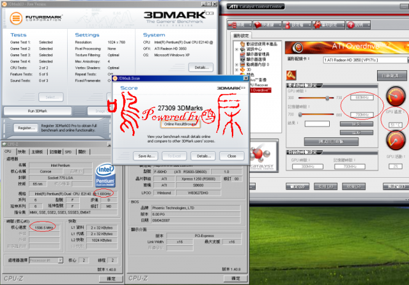Open Hotkeys toolbar button with red diamond
The height and width of the screenshot is (285, 409).
tap(268, 25)
